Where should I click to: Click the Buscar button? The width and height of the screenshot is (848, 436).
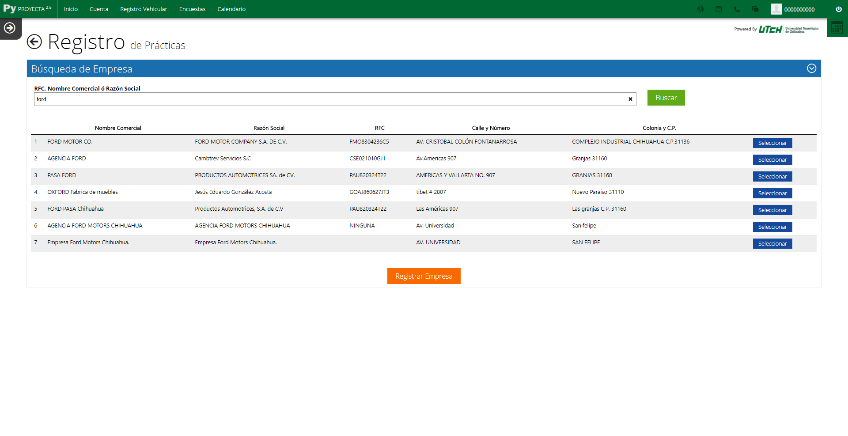pos(666,98)
